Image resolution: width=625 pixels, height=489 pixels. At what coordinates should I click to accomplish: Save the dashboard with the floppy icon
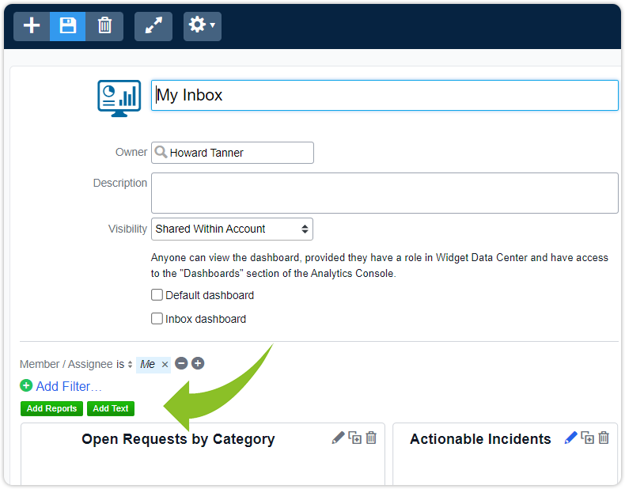(x=67, y=26)
